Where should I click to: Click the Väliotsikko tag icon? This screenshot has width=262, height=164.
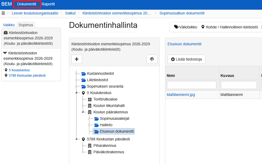(176, 27)
